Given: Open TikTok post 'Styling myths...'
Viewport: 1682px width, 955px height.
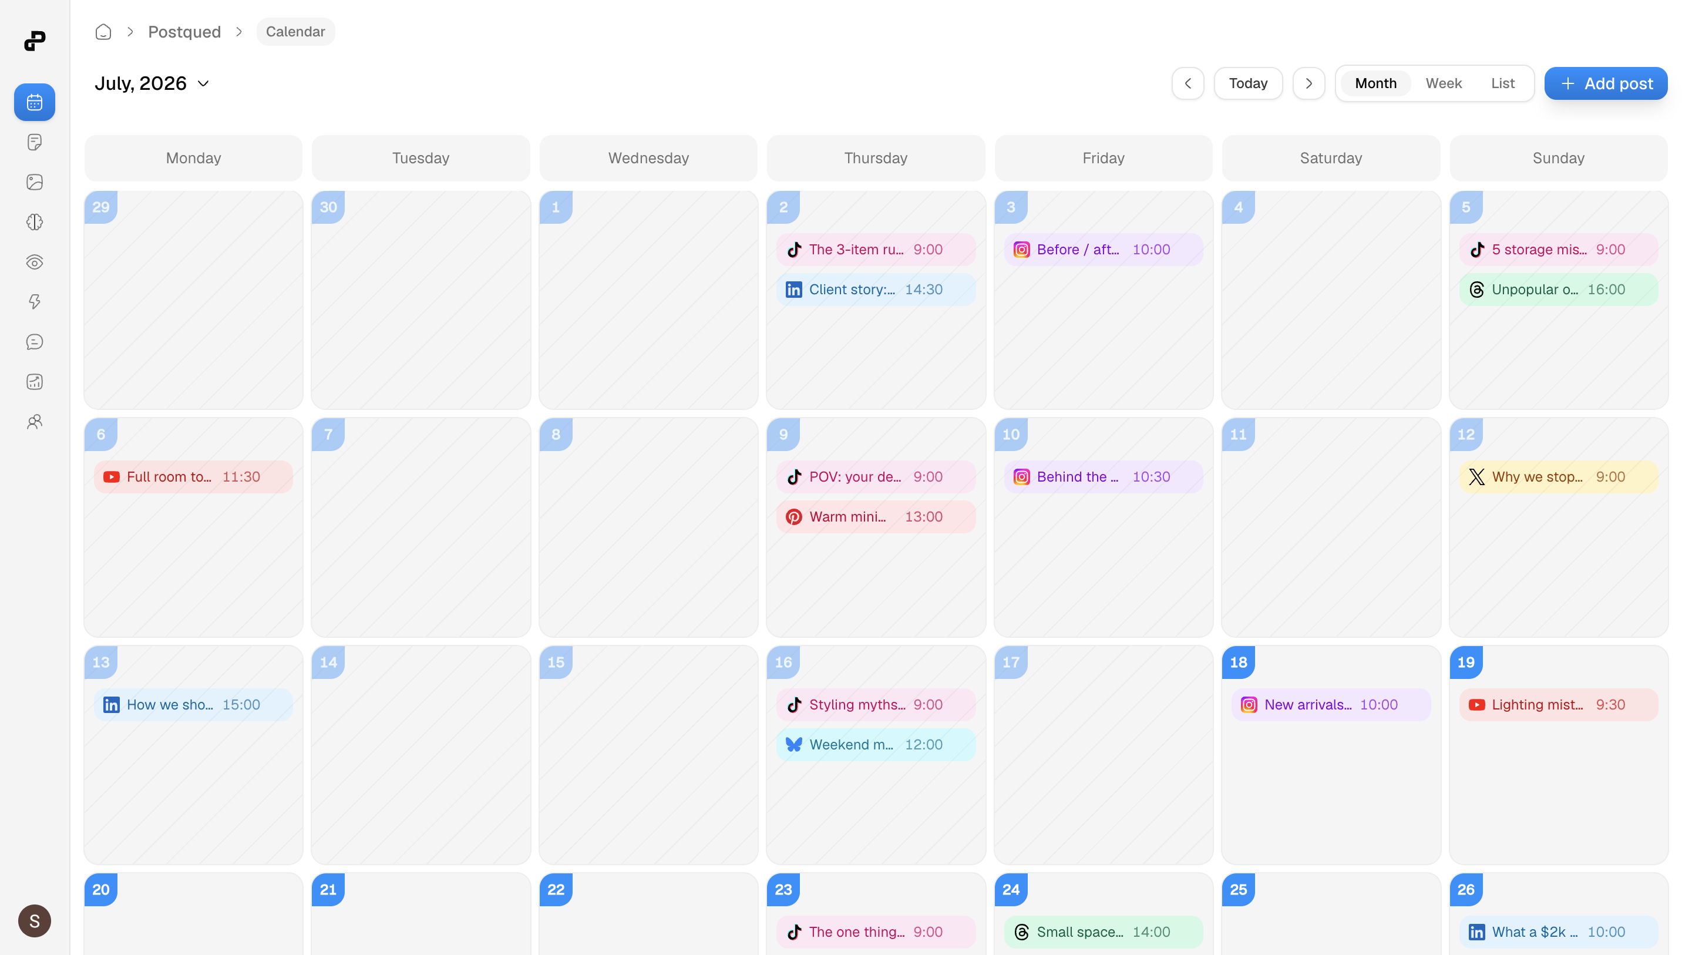Looking at the screenshot, I should [x=876, y=704].
